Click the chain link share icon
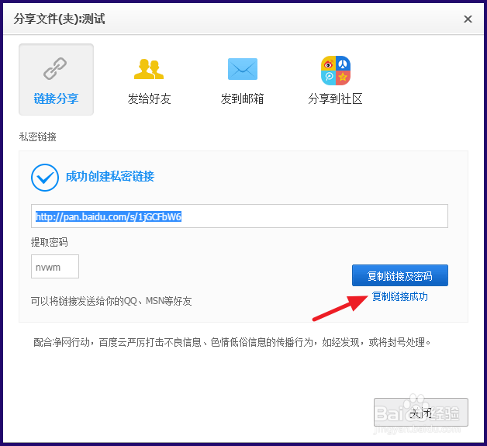This screenshot has height=446, width=487. pyautogui.click(x=54, y=68)
